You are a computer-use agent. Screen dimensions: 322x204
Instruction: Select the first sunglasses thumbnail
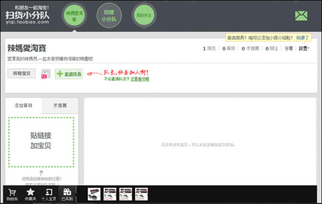94,194
